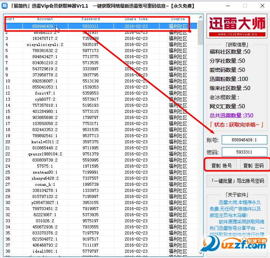
Task: Select row with account zhenyu6428:2
Action: 100,178
